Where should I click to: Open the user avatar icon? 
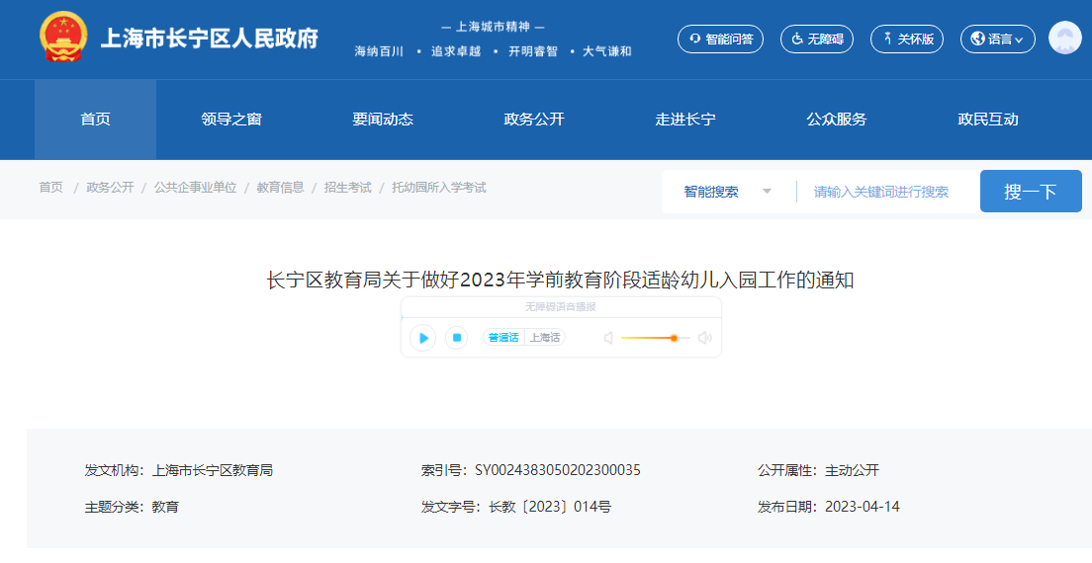1064,39
